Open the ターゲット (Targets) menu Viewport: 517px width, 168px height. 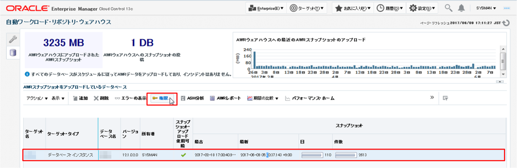(306, 8)
